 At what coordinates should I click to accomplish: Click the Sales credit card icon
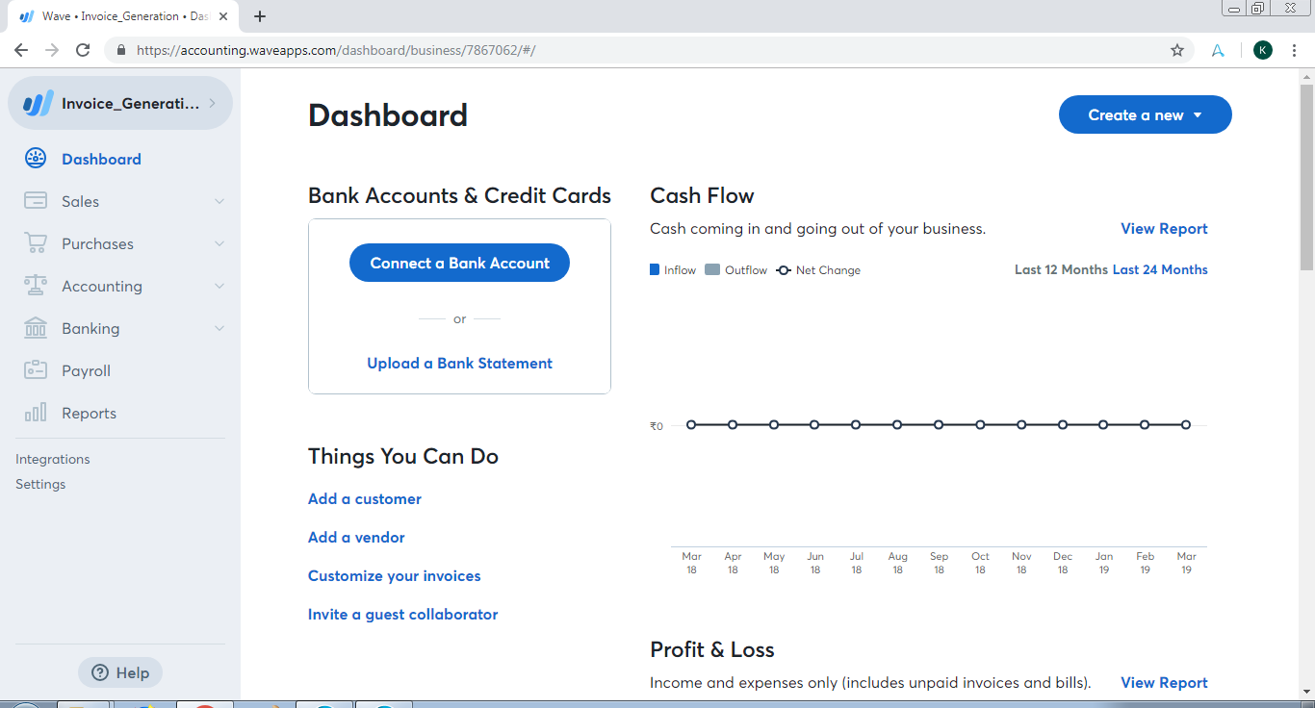(x=36, y=201)
